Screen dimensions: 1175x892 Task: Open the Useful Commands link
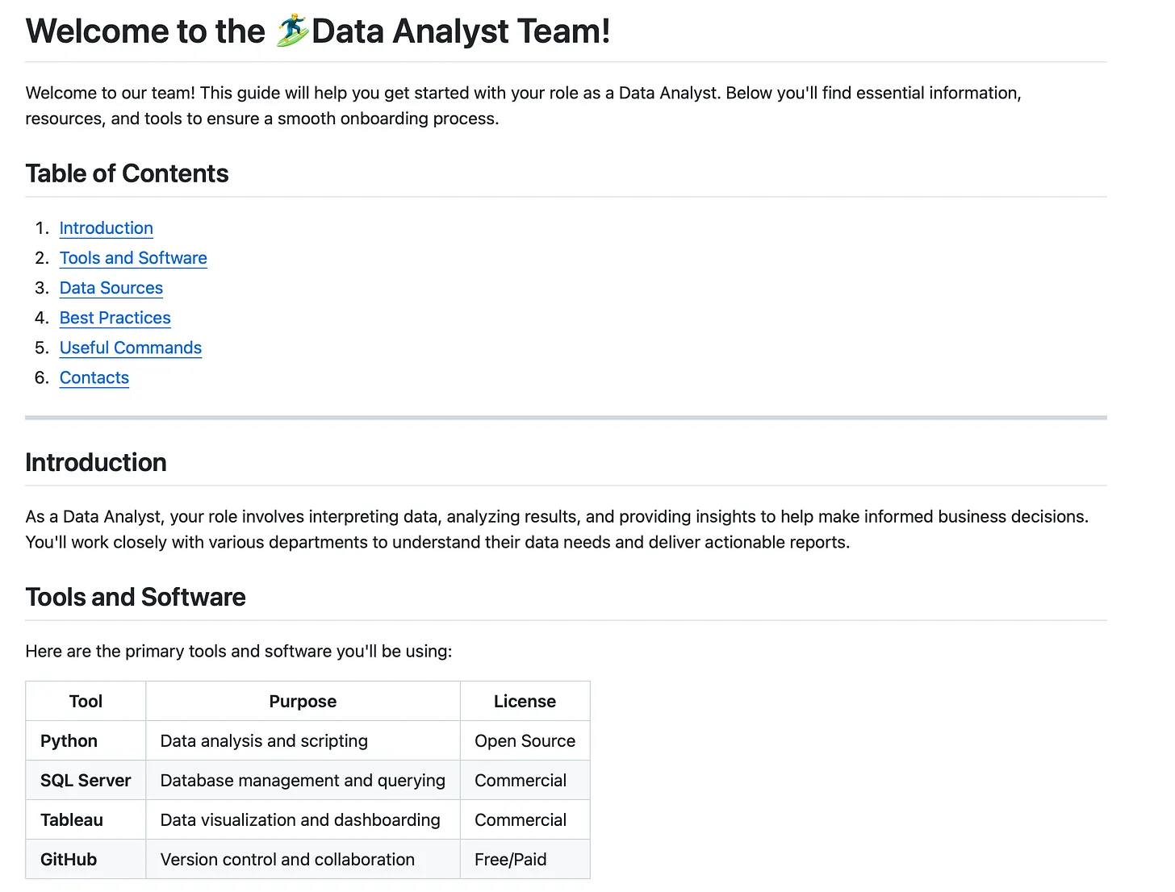131,348
